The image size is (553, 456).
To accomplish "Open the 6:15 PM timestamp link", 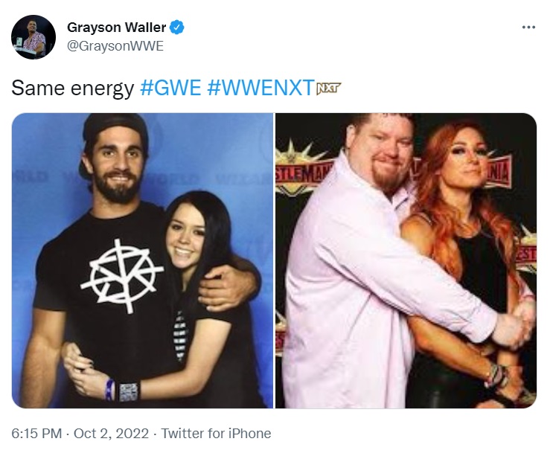I will pyautogui.click(x=36, y=434).
